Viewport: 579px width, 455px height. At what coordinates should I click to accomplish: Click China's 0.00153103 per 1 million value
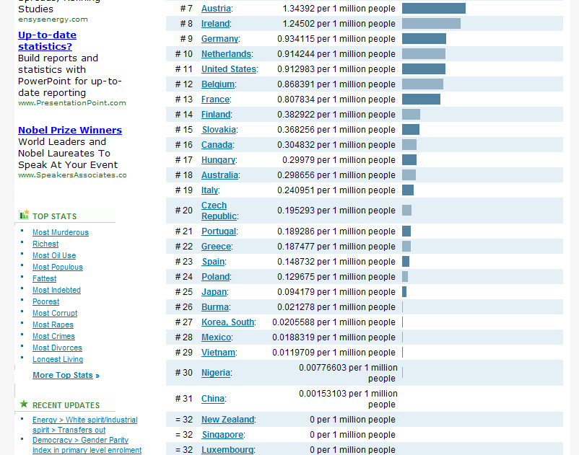348,399
